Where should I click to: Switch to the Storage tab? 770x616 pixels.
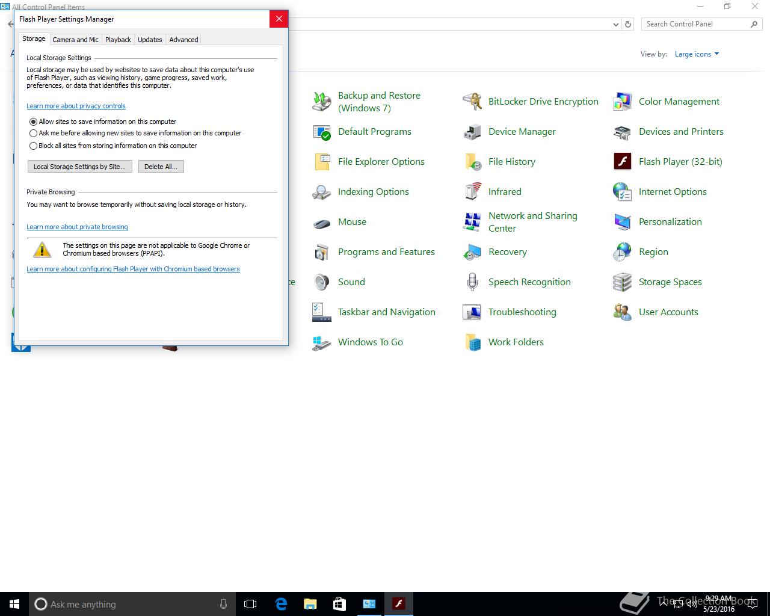[34, 38]
